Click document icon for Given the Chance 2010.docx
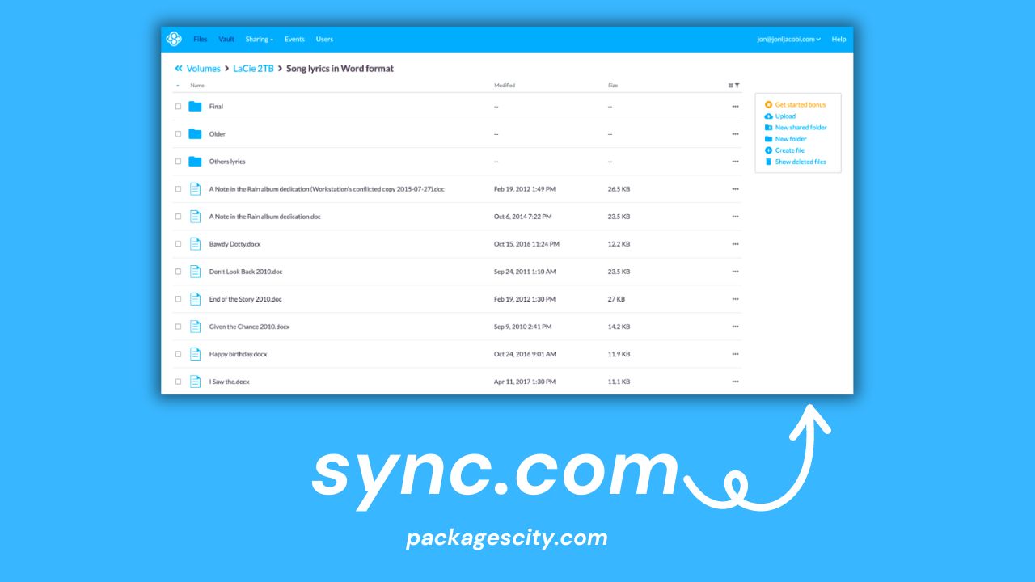Viewport: 1035px width, 582px height. click(195, 327)
